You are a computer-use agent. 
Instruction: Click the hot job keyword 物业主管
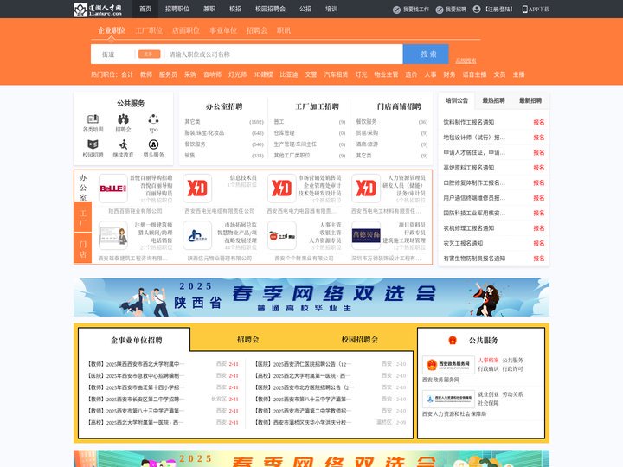coord(386,74)
